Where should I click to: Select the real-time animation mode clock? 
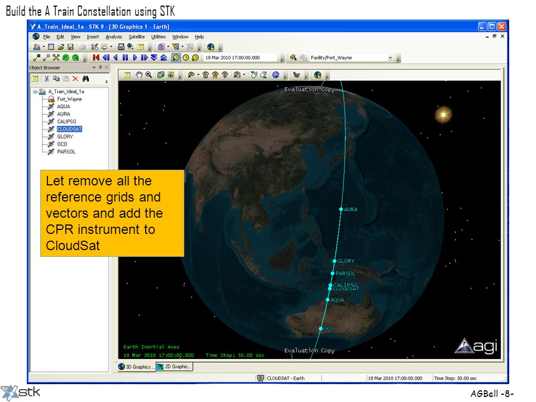pyautogui.click(x=185, y=58)
